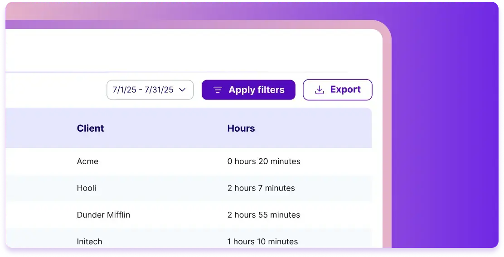The image size is (504, 257).
Task: Select the 1 hours 10 minutes cell
Action: point(263,242)
